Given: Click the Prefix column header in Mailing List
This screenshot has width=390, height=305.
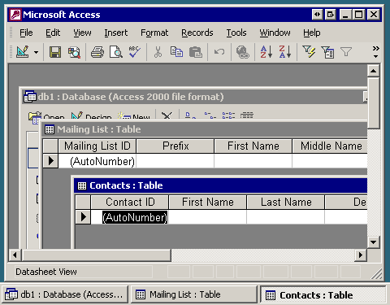Looking at the screenshot, I should [x=175, y=146].
